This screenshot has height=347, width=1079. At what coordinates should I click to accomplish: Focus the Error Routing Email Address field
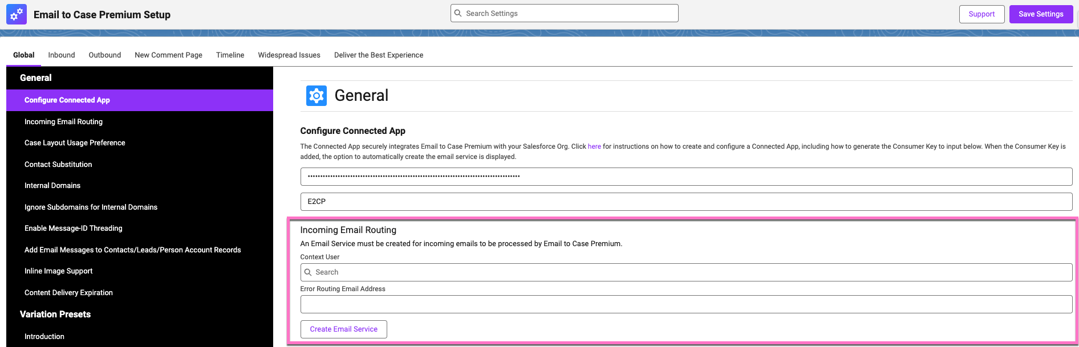[686, 304]
